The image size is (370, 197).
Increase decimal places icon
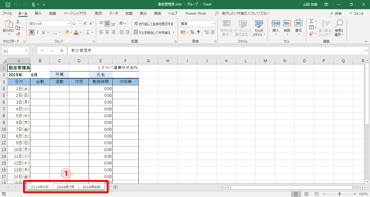(206, 32)
